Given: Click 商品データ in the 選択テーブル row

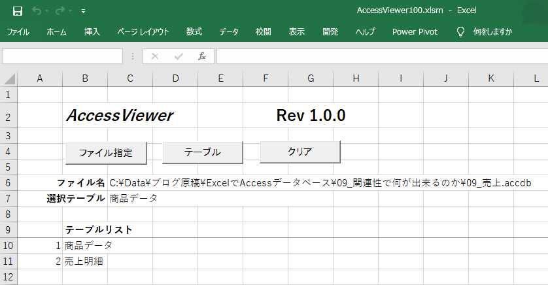Looking at the screenshot, I should tap(133, 198).
